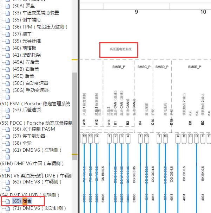Open the highlighted (65) 混合 entry

pos(22,201)
